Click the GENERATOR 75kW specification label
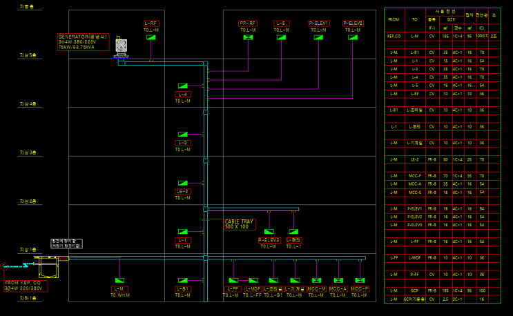The height and width of the screenshot is (316, 513). pos(83,42)
